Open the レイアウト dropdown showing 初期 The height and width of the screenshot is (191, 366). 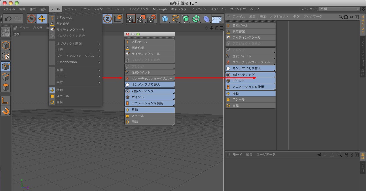pyautogui.click(x=339, y=9)
